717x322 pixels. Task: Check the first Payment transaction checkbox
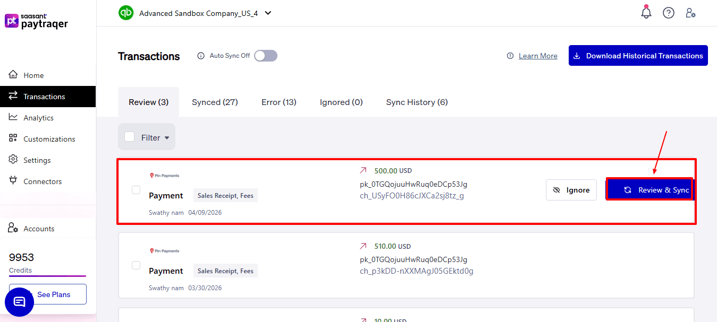point(136,189)
